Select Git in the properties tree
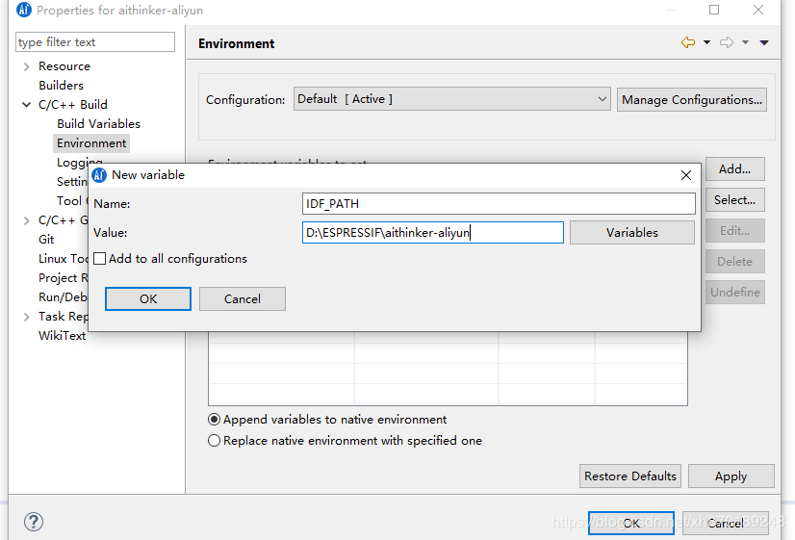 tap(46, 240)
